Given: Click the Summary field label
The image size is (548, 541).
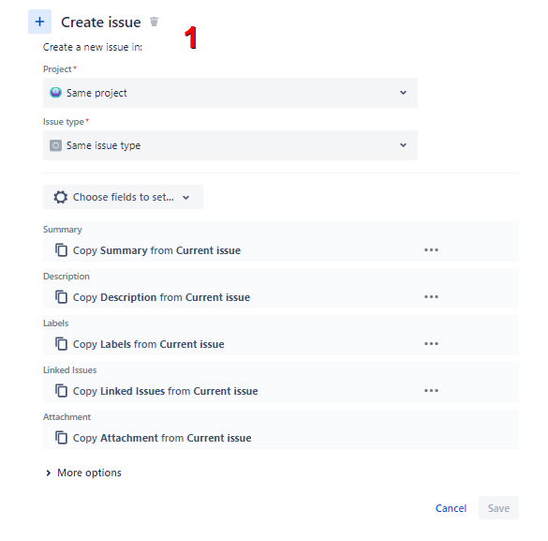Looking at the screenshot, I should coord(63,230).
